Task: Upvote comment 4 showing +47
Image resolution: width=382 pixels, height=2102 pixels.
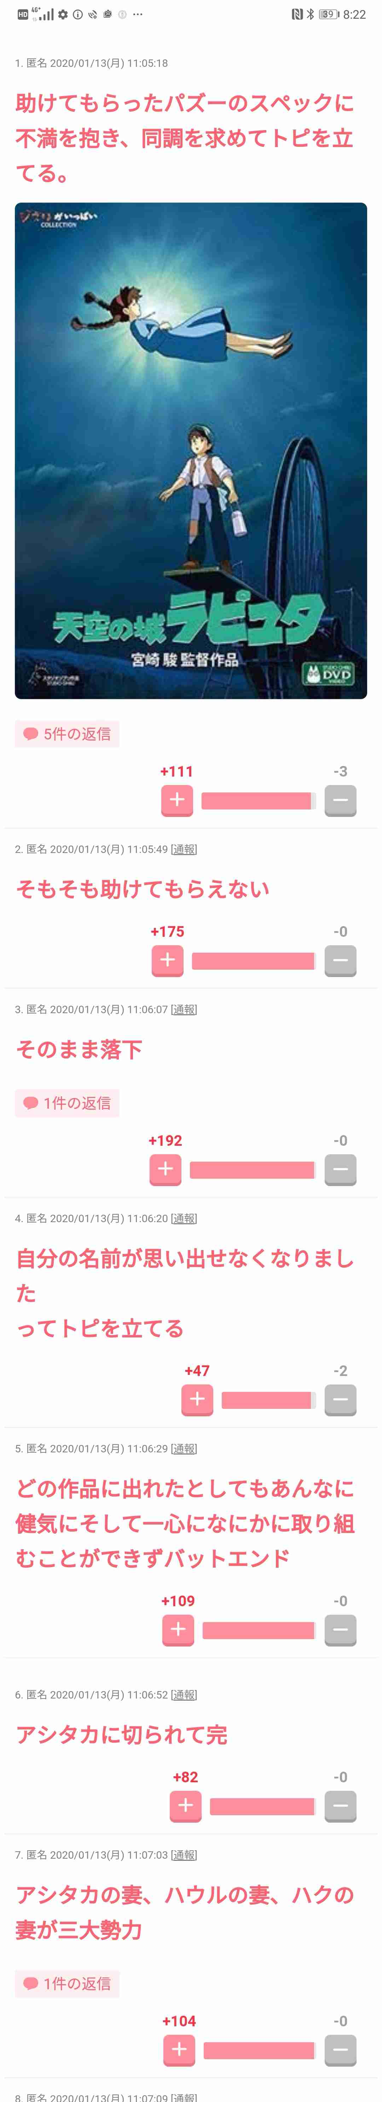Action: click(197, 1399)
